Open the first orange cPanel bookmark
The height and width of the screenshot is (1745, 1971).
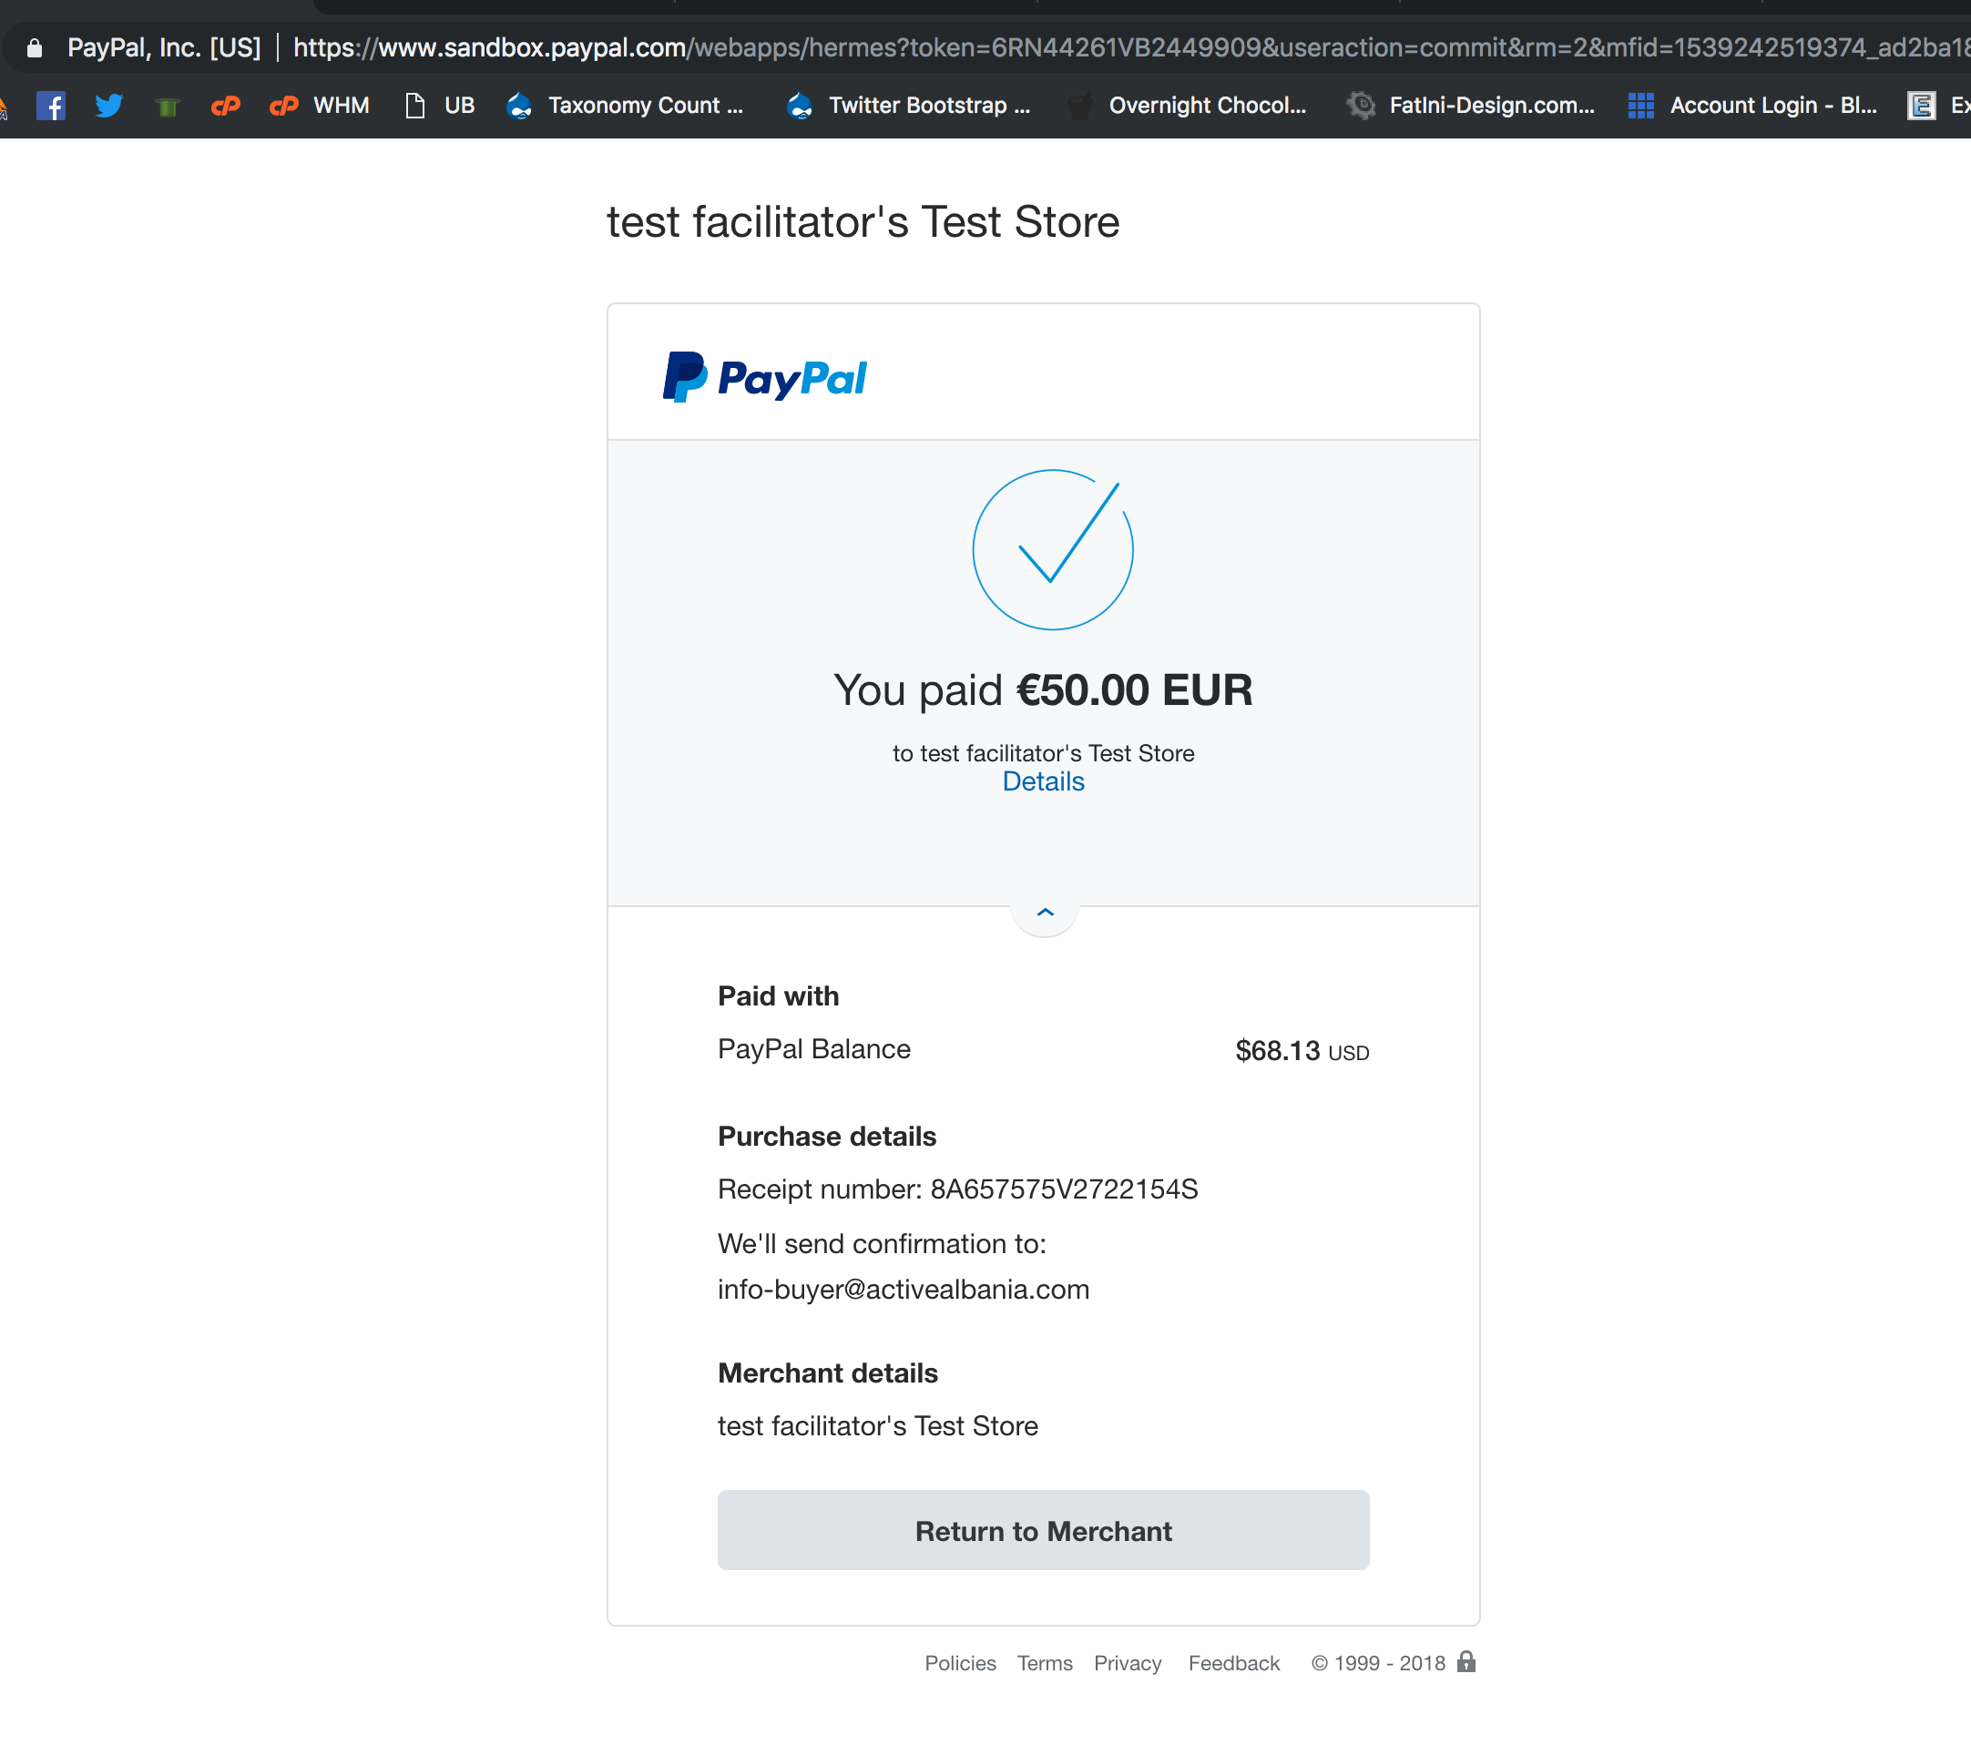(x=226, y=105)
